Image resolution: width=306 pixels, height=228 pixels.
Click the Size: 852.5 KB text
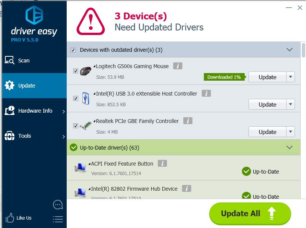pyautogui.click(x=111, y=104)
